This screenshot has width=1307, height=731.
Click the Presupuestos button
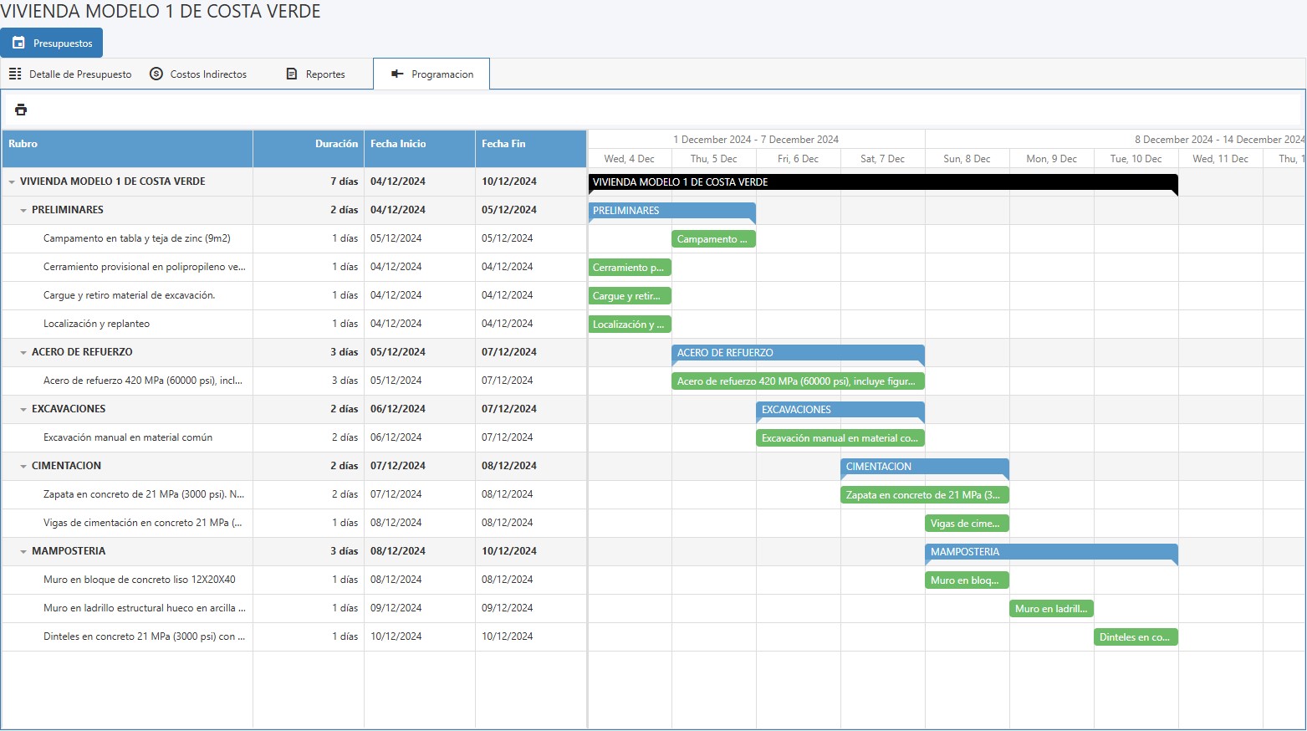[52, 43]
